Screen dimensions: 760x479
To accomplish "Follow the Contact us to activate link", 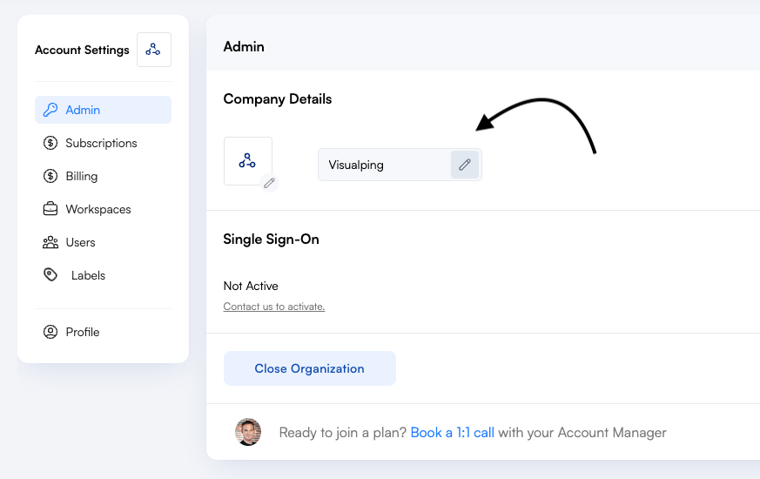I will (274, 307).
